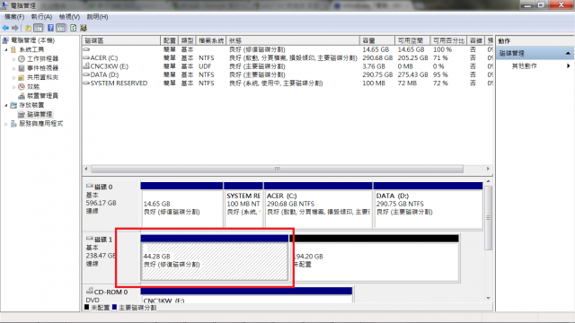Expand the 共用資料夾 node arrow
The image size is (575, 323).
[14, 77]
